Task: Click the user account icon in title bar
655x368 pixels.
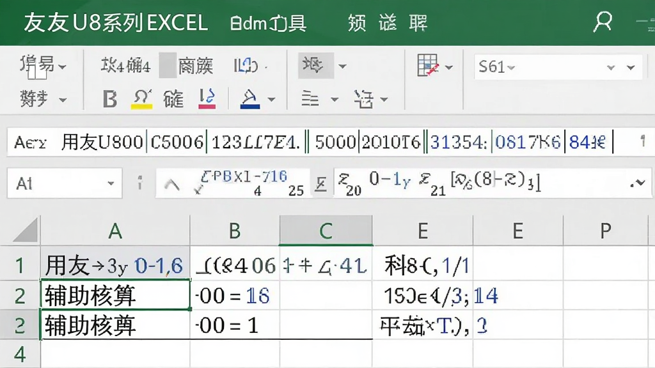Action: [603, 22]
